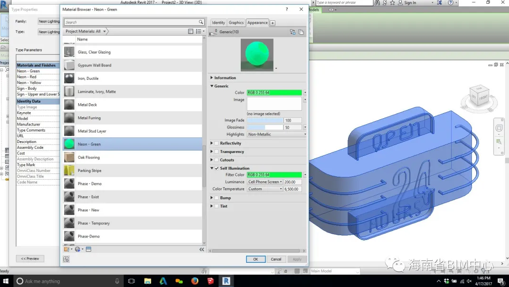Open the Luminance Cell Phone Screen dropdown
This screenshot has height=287, width=509.
(x=265, y=182)
